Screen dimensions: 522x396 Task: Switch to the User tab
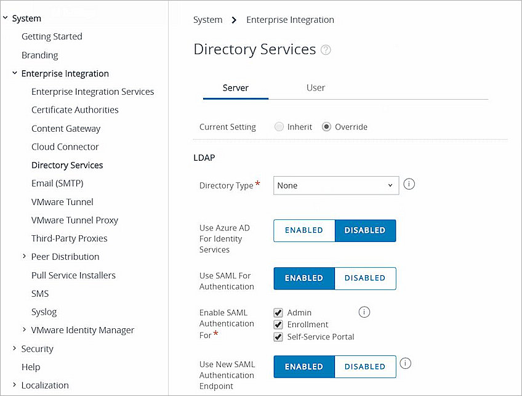(315, 87)
